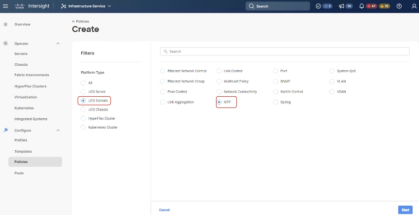Select Policies in the sidebar

coord(35,161)
